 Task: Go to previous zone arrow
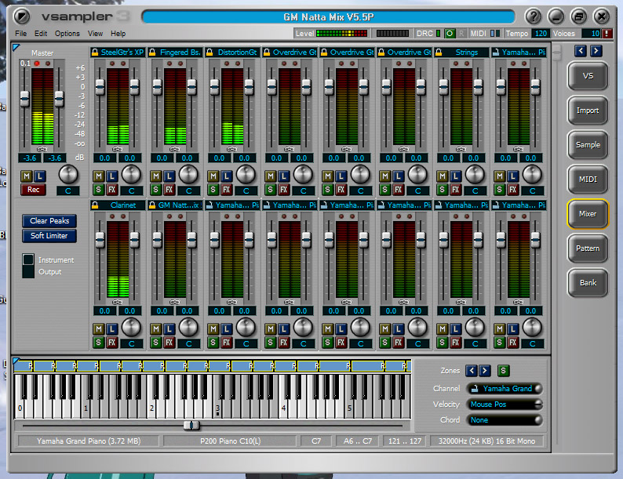click(472, 371)
